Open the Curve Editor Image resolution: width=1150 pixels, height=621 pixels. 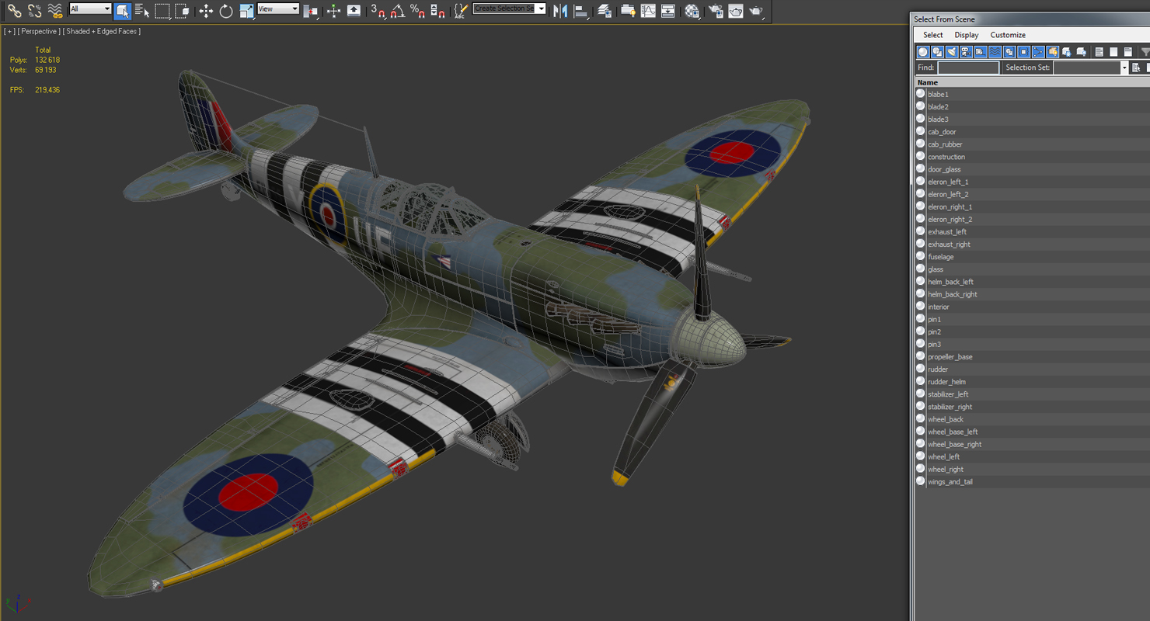pos(648,11)
